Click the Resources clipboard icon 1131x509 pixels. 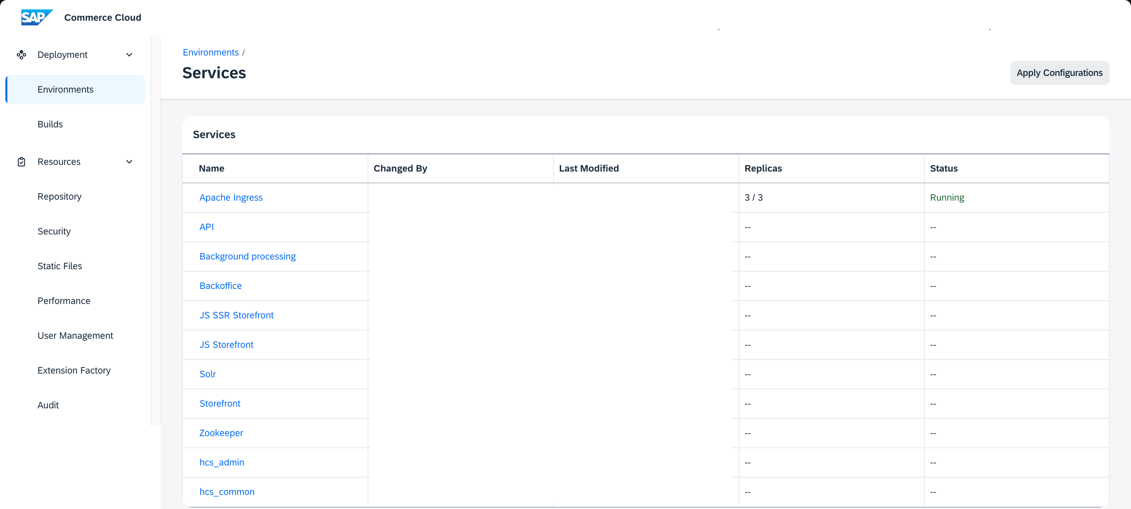tap(21, 162)
